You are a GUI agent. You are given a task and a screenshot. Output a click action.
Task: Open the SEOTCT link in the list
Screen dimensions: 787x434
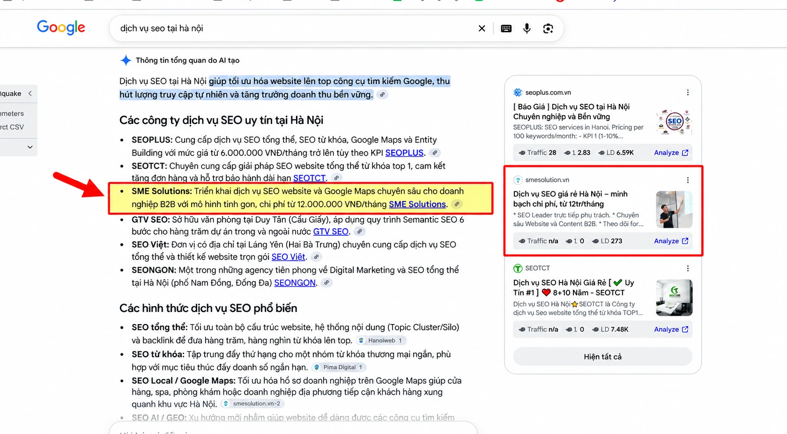[x=309, y=178]
